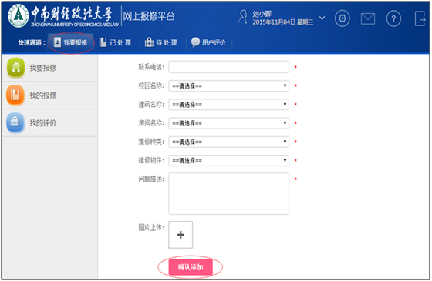Image resolution: width=432 pixels, height=281 pixels.
Task: Select 我要报修 text in the sidebar
Action: point(43,68)
